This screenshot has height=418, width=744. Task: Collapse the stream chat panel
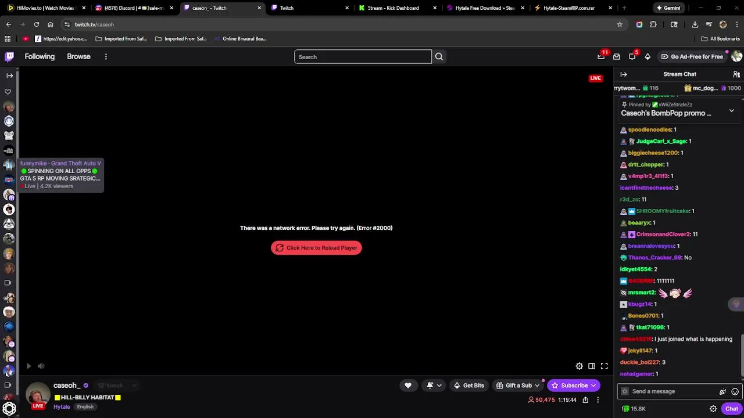(624, 74)
